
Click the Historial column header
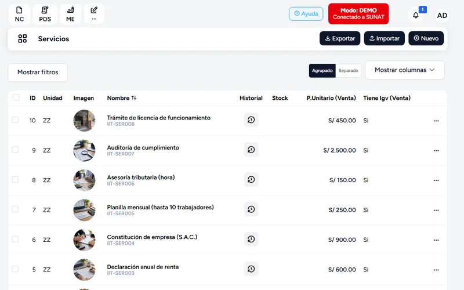[251, 98]
